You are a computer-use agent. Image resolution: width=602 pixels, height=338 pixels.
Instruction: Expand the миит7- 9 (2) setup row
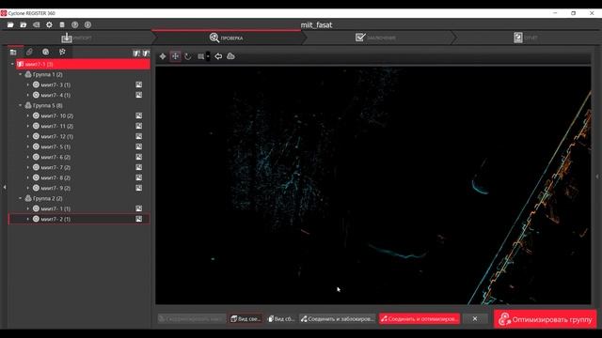(x=28, y=188)
